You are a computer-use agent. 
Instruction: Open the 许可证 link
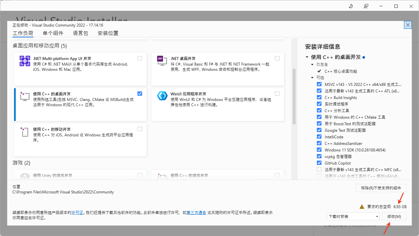[77, 213]
